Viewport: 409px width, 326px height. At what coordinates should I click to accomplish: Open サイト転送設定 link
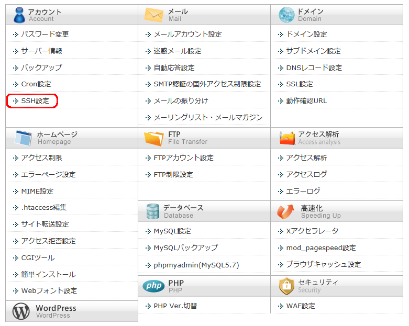pyautogui.click(x=45, y=224)
